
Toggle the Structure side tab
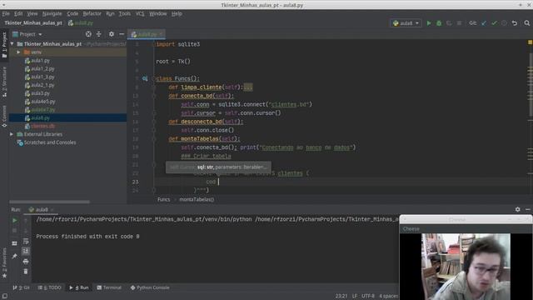(4, 82)
